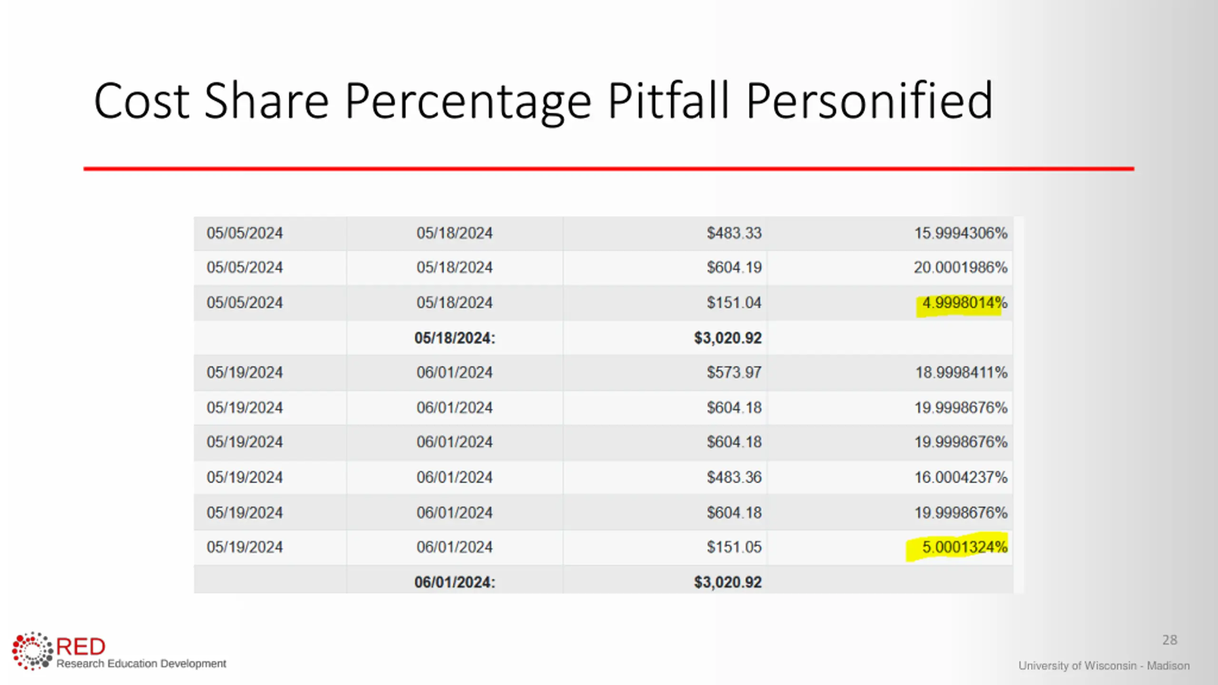Click the "University of Wisconsin - Madison" footer text
Image resolution: width=1218 pixels, height=685 pixels.
1103,665
